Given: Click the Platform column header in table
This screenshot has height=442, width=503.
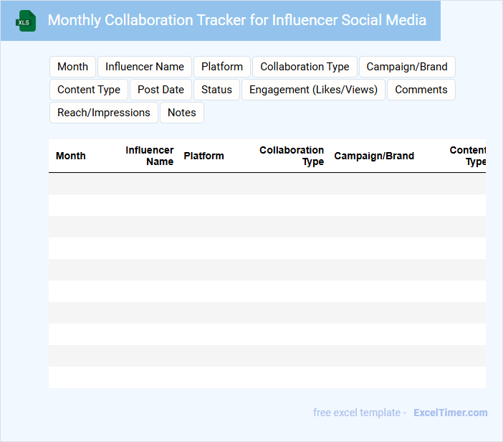Looking at the screenshot, I should pos(203,156).
